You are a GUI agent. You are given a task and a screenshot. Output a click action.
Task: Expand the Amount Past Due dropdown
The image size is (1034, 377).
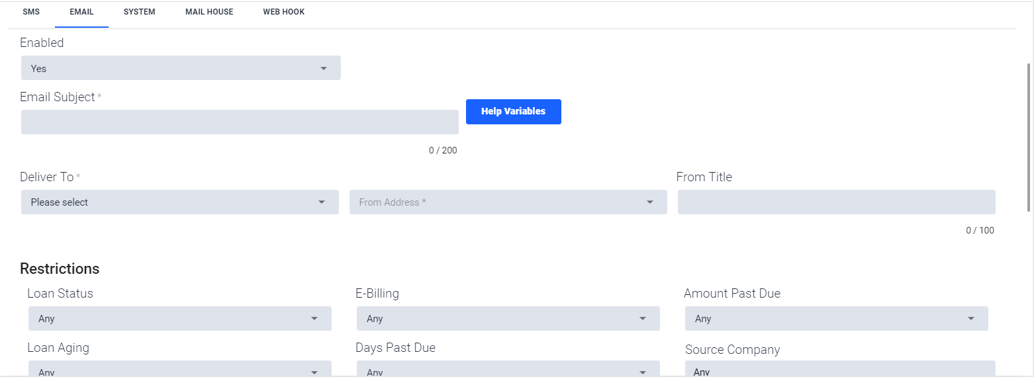coord(837,319)
